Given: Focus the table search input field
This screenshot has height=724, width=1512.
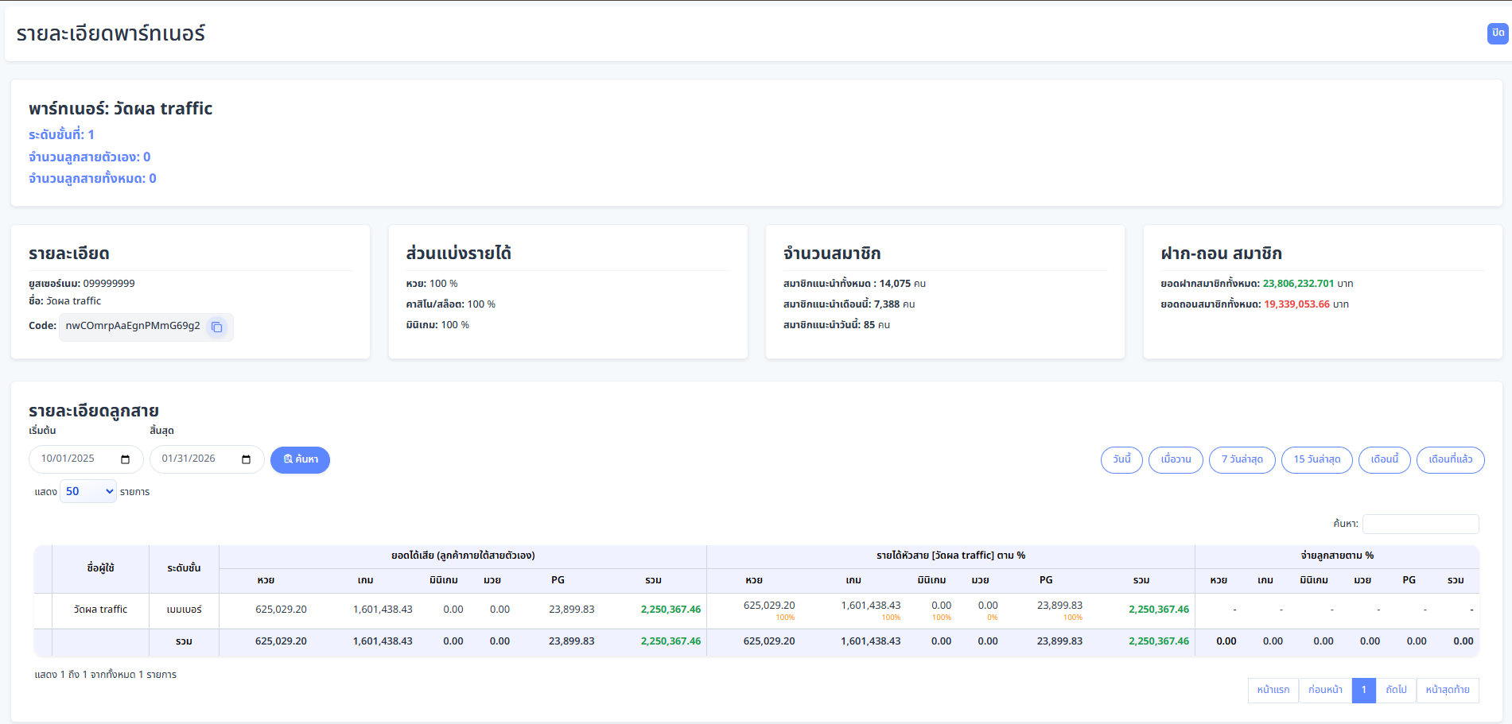Looking at the screenshot, I should point(1420,524).
